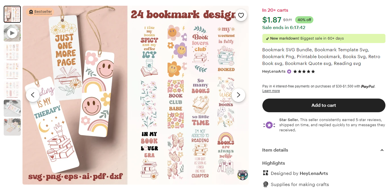The height and width of the screenshot is (190, 390).
Task: Click the 'Supplies for making crafts' icon
Action: (x=266, y=184)
